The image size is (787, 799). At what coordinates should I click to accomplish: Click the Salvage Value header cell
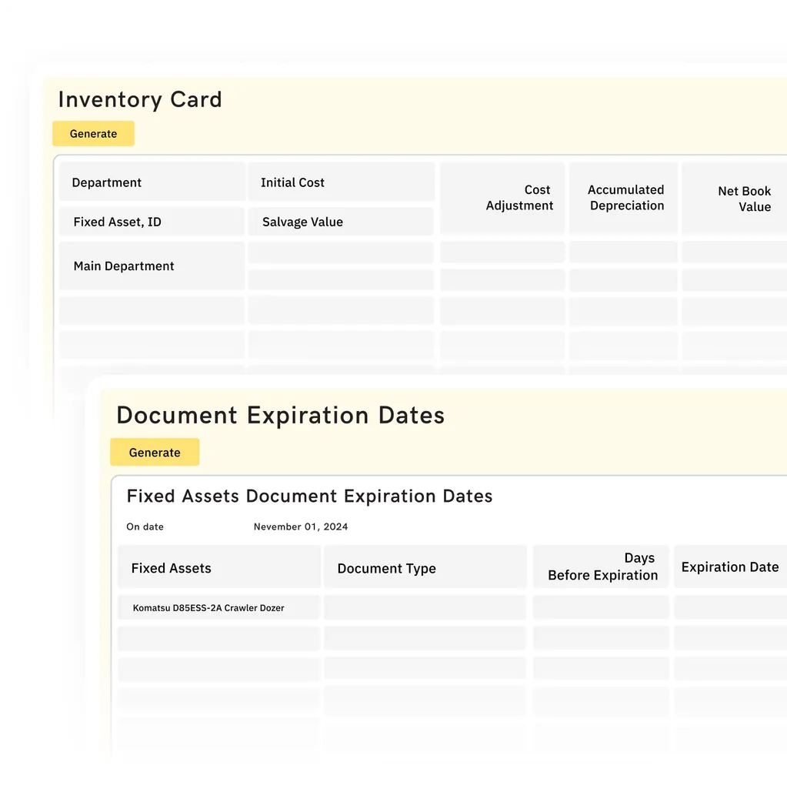tap(341, 221)
